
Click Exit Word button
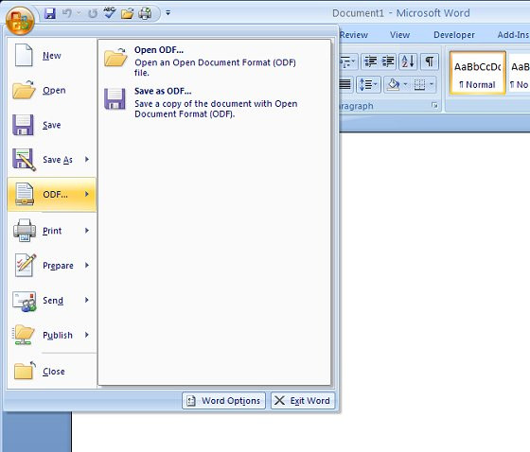tap(303, 401)
